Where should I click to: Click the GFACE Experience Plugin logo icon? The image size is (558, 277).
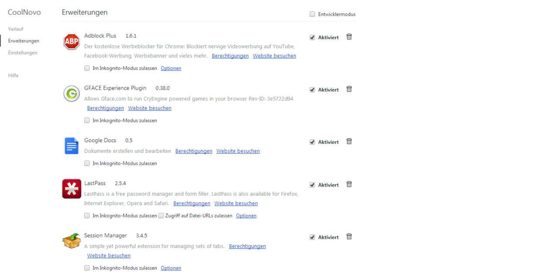tap(71, 94)
